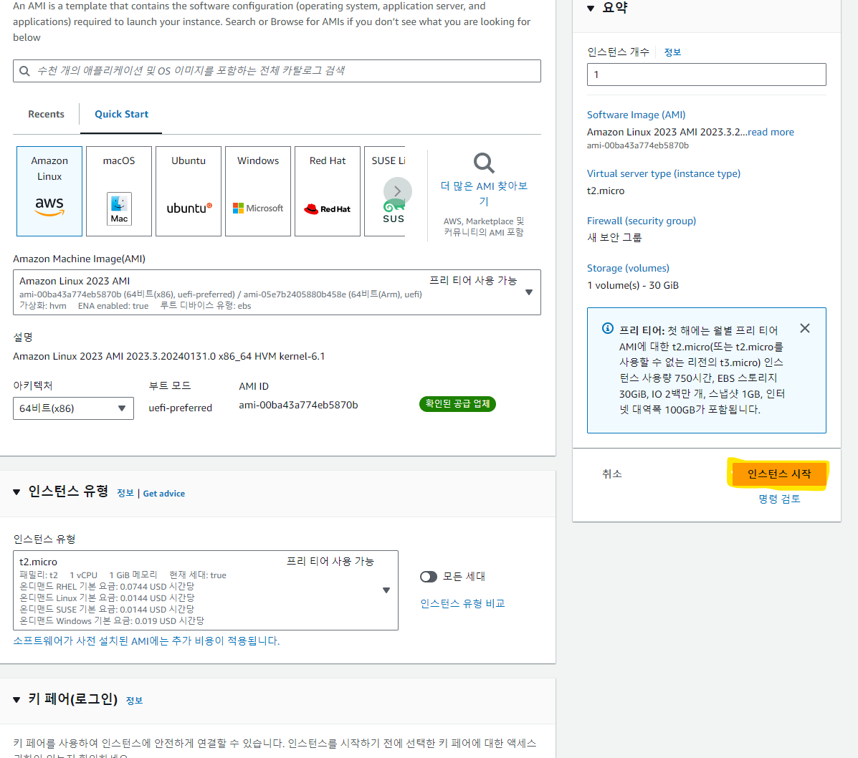The width and height of the screenshot is (858, 758).
Task: Click the 새 보안 그룹 text
Action: pos(614,238)
